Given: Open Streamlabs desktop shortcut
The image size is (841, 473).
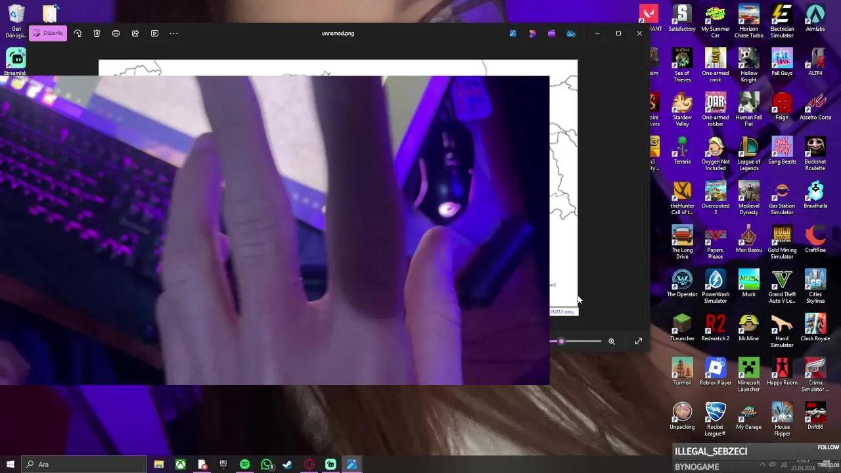Looking at the screenshot, I should click(15, 62).
